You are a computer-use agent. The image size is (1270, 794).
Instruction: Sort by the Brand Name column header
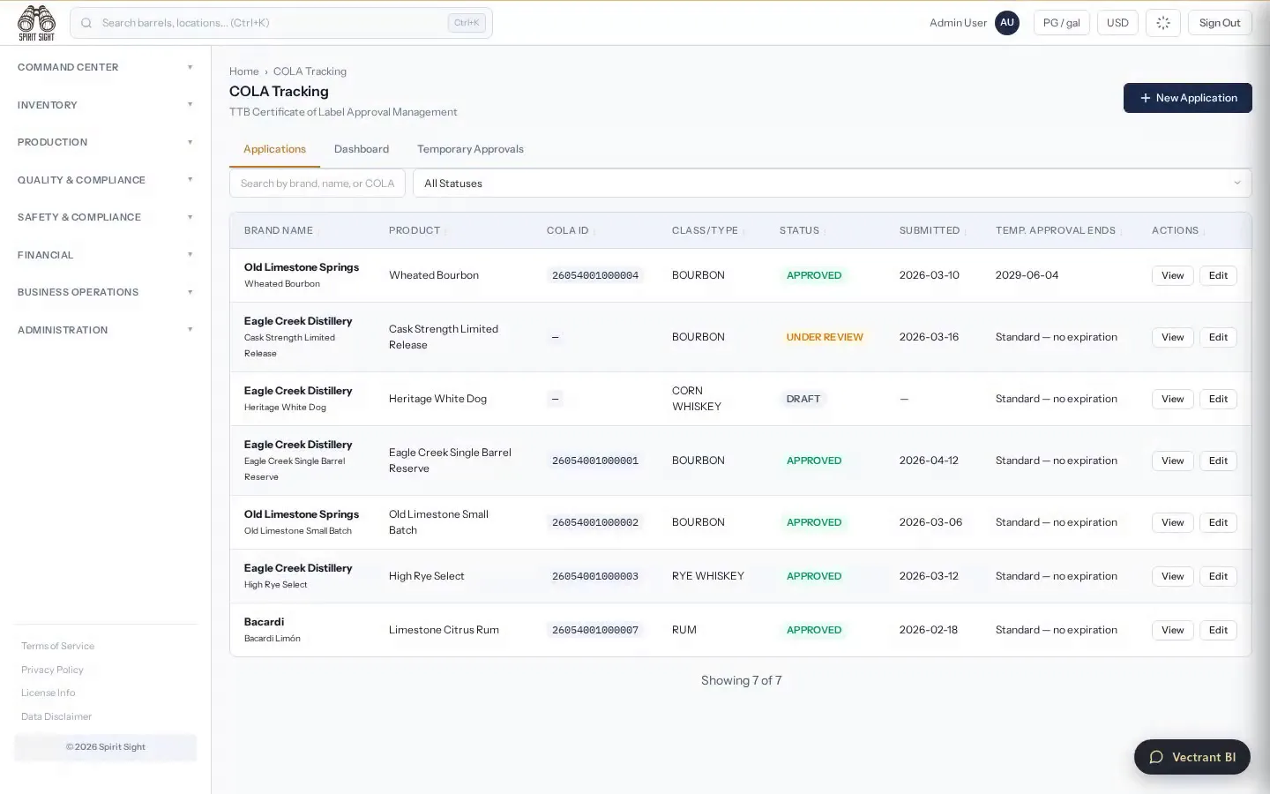[279, 230]
